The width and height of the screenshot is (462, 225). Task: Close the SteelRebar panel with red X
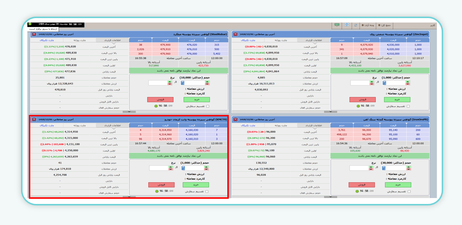pyautogui.click(x=34, y=34)
